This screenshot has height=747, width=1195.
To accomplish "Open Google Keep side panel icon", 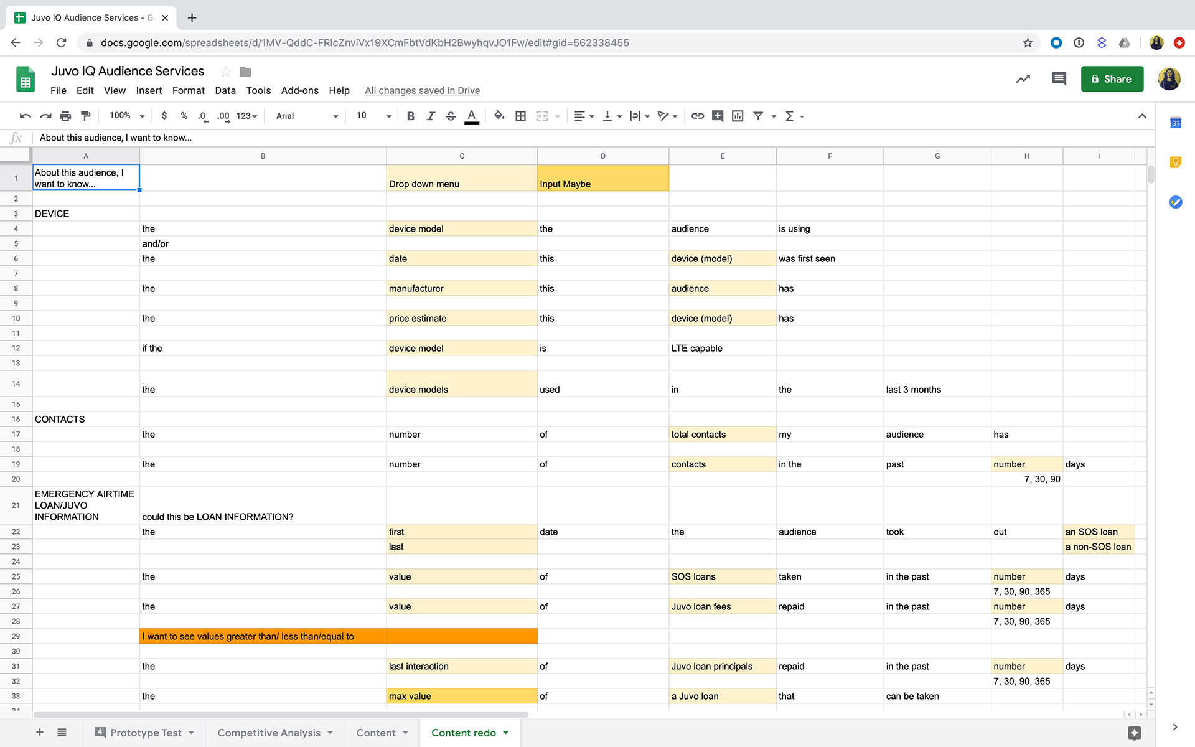I will pos(1175,162).
